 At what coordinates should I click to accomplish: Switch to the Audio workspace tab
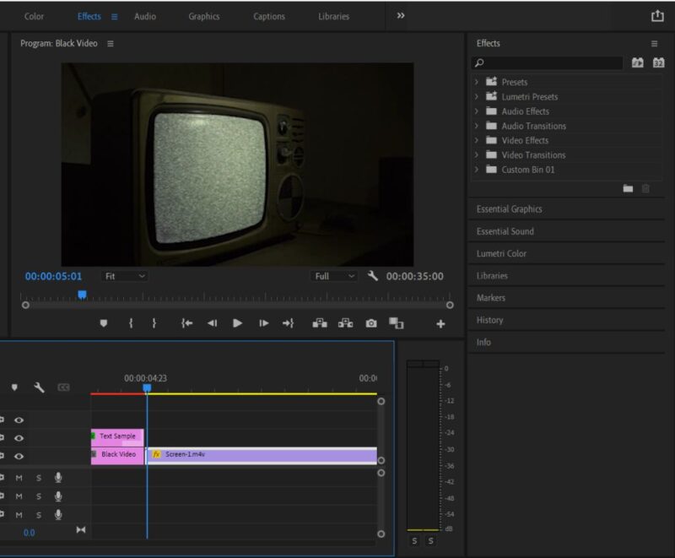145,16
